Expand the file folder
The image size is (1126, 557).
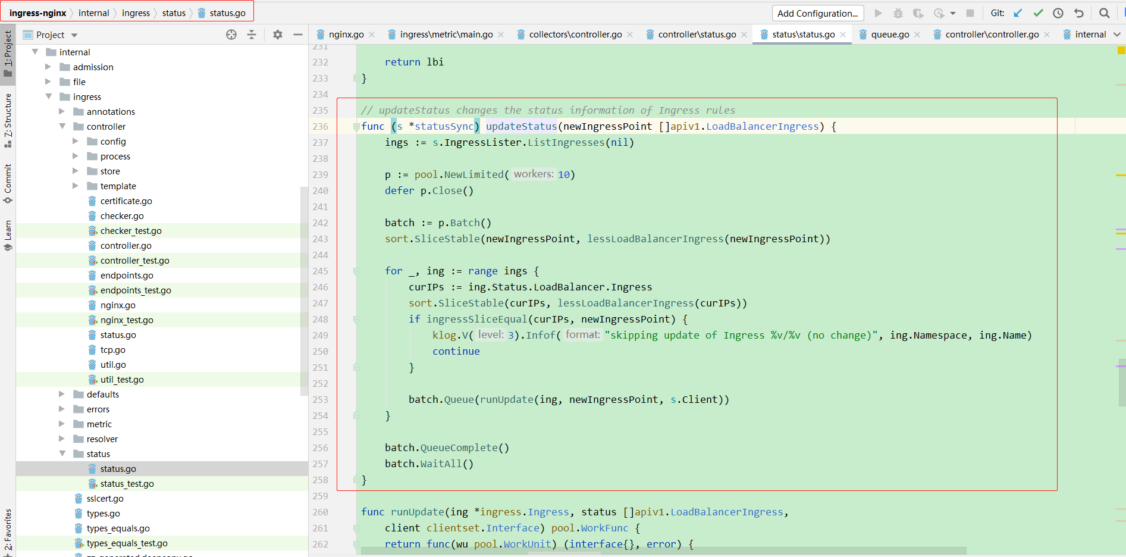[48, 82]
